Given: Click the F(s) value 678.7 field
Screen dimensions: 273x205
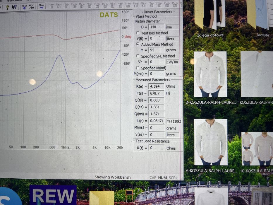Looking at the screenshot, I should tap(156, 93).
